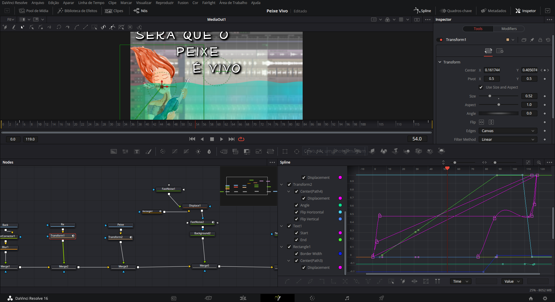Select the Paint tool icon
The image size is (555, 302).
(149, 151)
